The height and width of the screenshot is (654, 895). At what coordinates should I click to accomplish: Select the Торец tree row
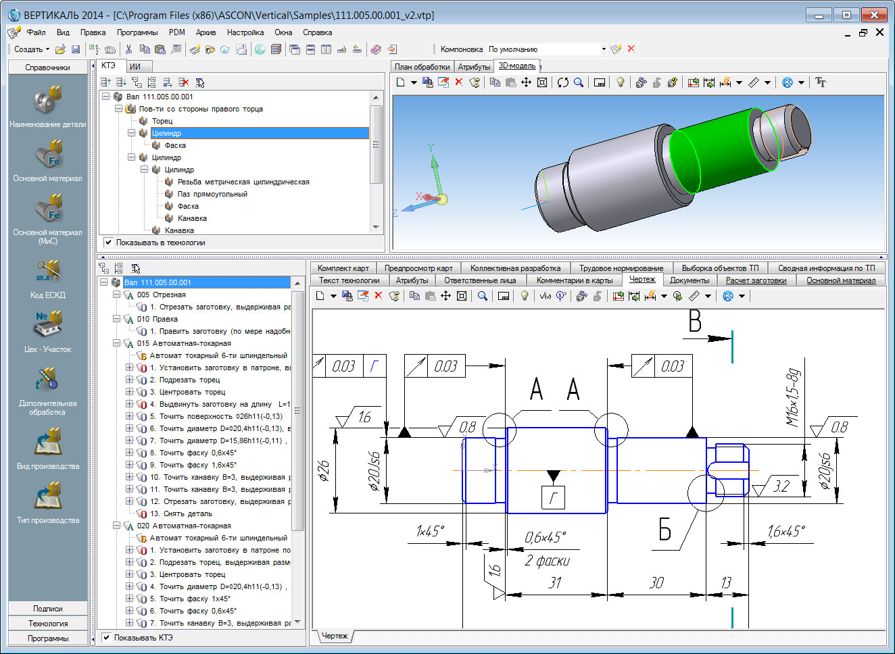pos(162,121)
